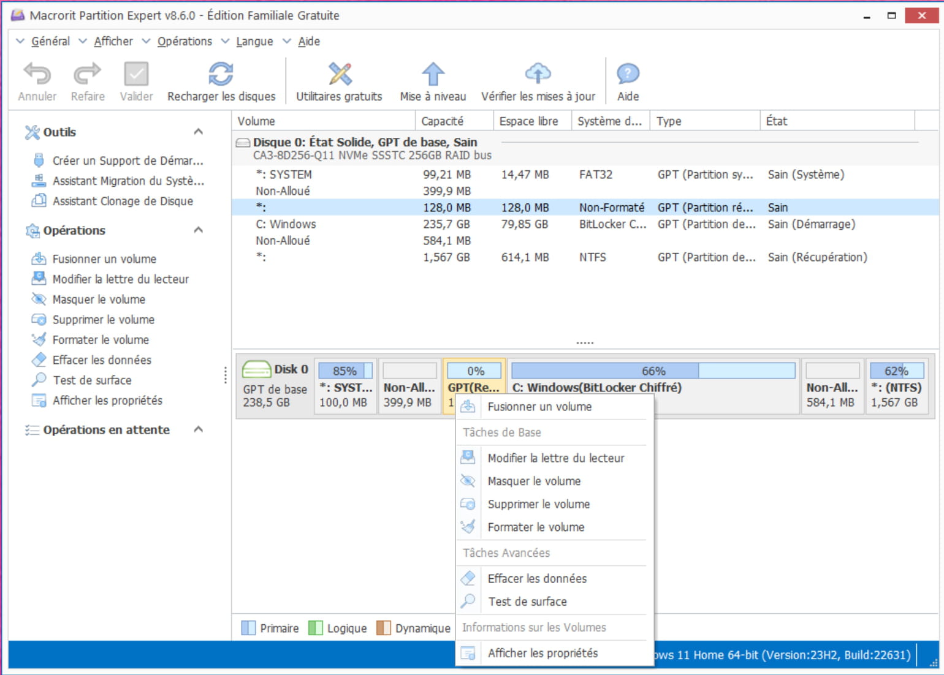This screenshot has height=675, width=944.
Task: Click Afficher les propriétés icon in sidebar
Action: (x=39, y=401)
